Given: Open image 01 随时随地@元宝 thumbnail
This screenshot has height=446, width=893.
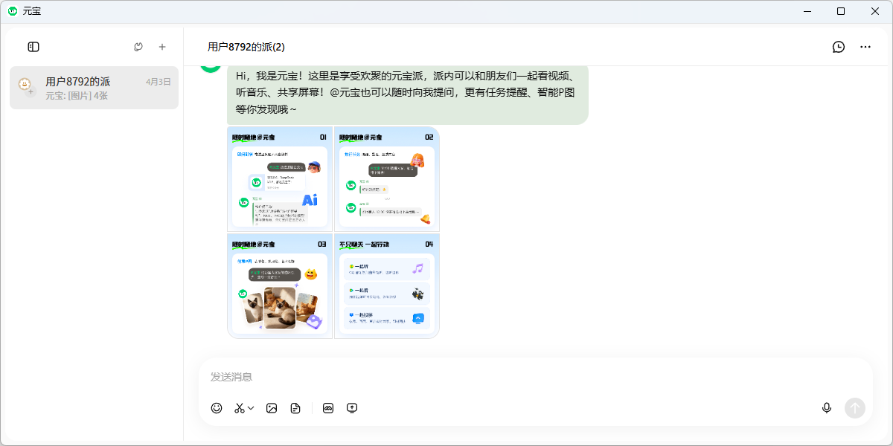Looking at the screenshot, I should click(280, 179).
